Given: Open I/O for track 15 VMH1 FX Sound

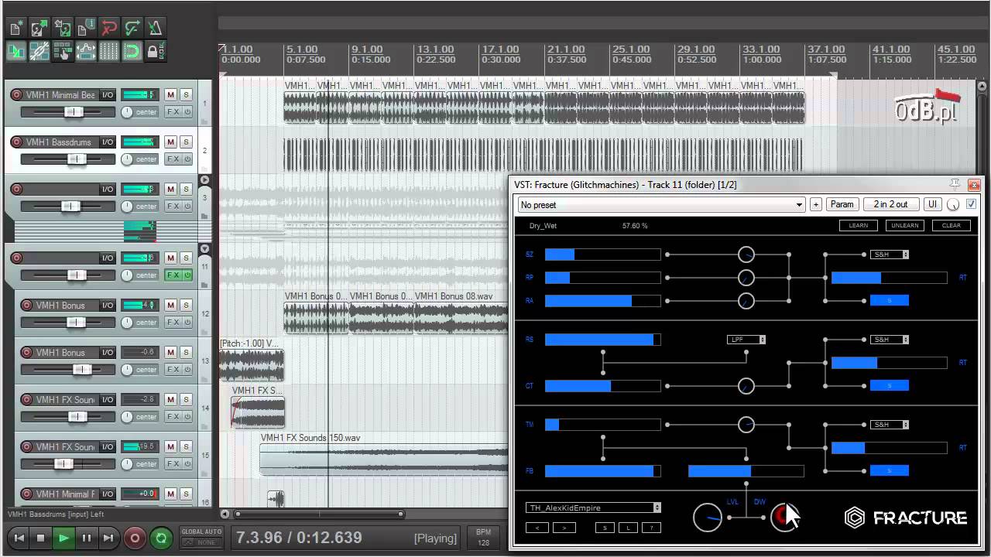Looking at the screenshot, I should [x=108, y=447].
